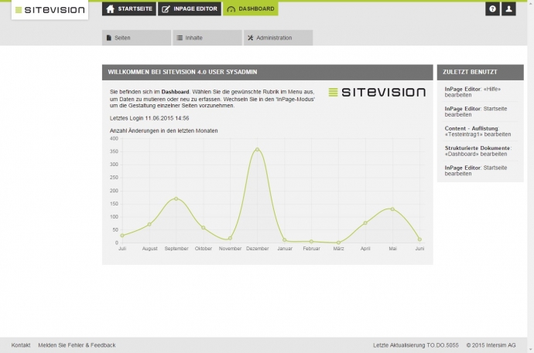Click the page vertical scrollbar
The height and width of the screenshot is (353, 534).
coord(531,177)
